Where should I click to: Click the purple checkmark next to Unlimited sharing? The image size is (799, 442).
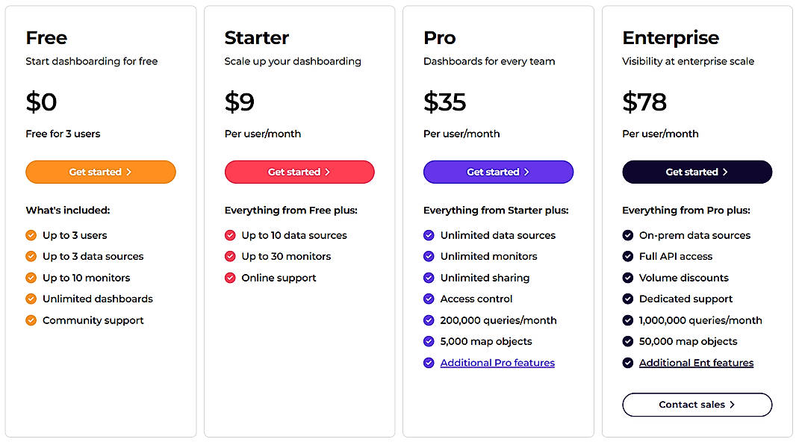pyautogui.click(x=429, y=278)
